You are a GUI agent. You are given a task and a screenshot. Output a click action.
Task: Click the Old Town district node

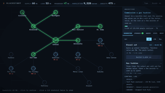[33, 54]
